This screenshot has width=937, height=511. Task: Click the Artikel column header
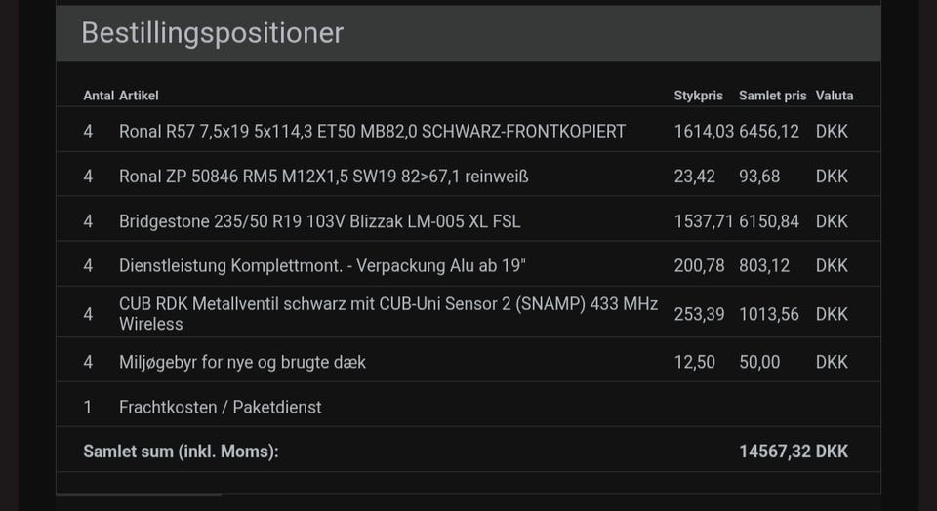point(139,96)
